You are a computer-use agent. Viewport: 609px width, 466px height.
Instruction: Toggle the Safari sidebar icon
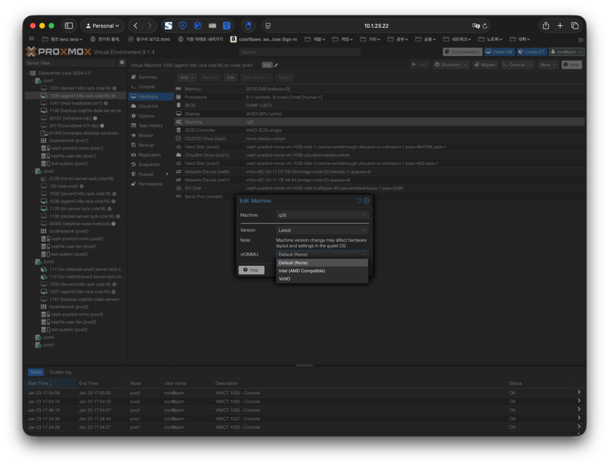coord(69,26)
